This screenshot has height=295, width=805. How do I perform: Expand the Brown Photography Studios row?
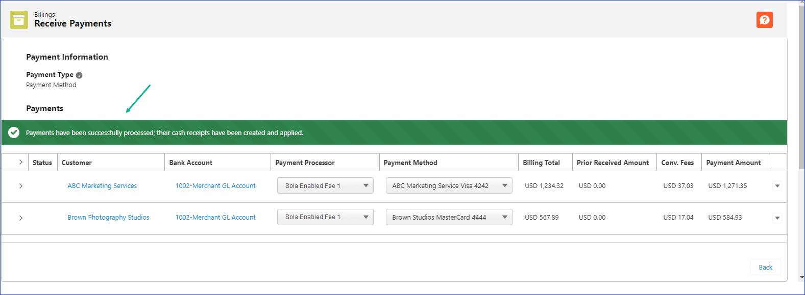click(x=21, y=218)
